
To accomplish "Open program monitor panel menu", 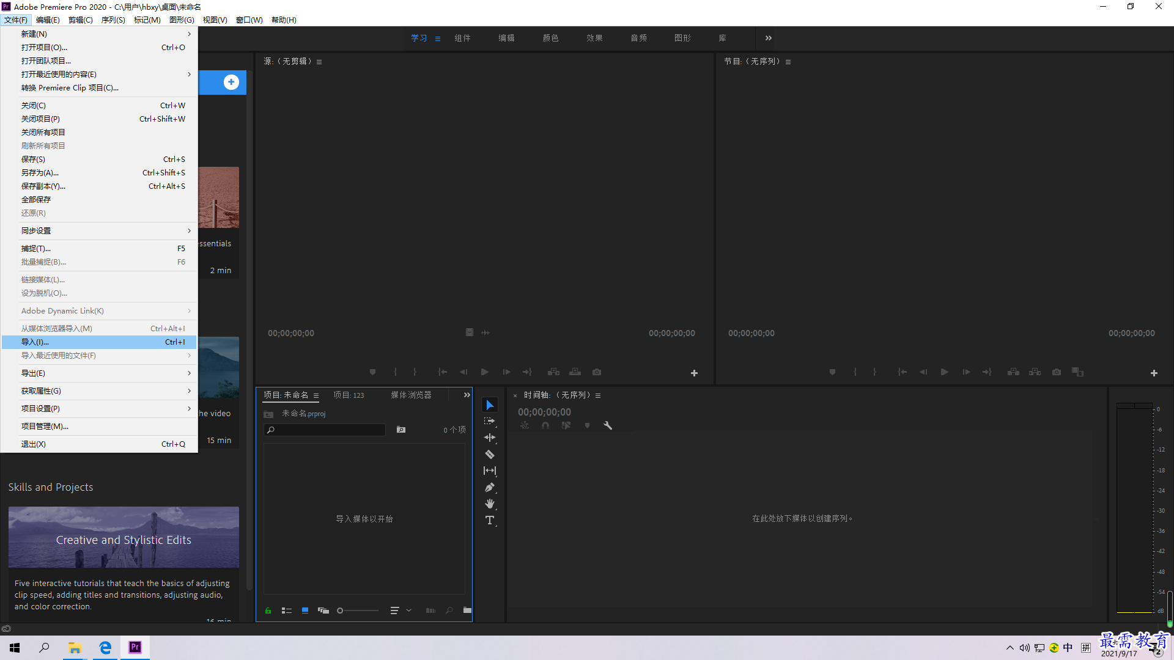I will (x=788, y=62).
